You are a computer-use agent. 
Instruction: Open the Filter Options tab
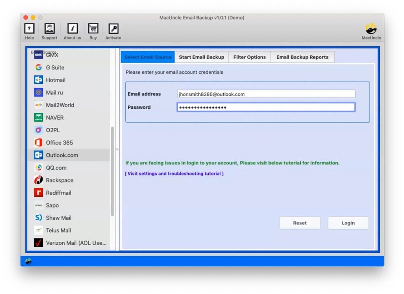click(x=249, y=57)
